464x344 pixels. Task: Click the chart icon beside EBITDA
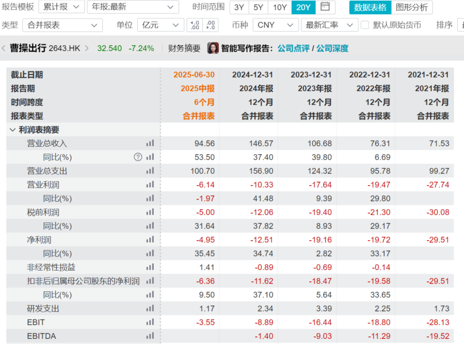tap(150, 336)
